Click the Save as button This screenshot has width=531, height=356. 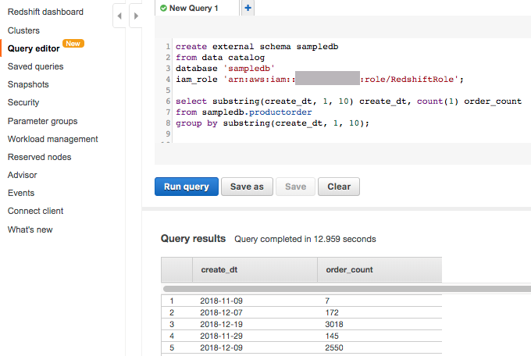click(247, 187)
